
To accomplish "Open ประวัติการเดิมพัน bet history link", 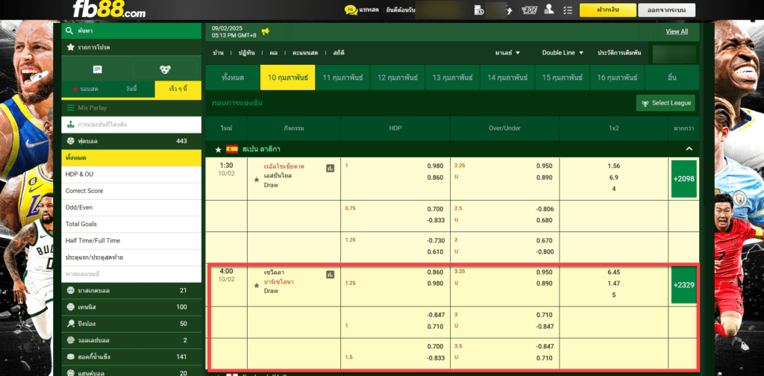I will point(619,53).
